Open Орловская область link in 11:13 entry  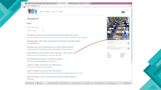point(44,65)
